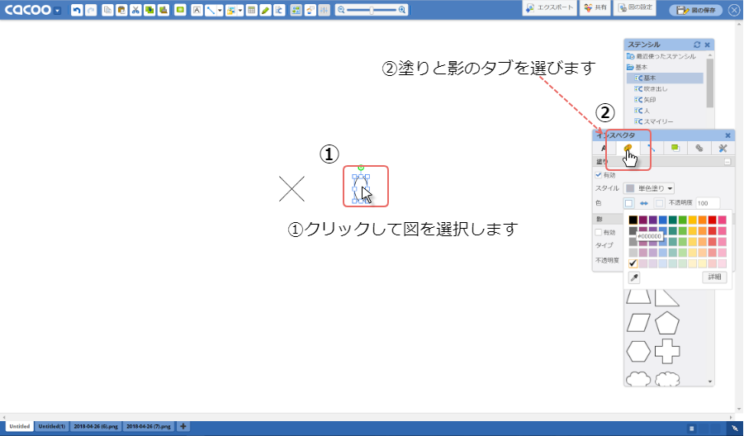Switch to 2018-04-26 (7).png tab
Screen dimensions: 744x436
coord(149,427)
